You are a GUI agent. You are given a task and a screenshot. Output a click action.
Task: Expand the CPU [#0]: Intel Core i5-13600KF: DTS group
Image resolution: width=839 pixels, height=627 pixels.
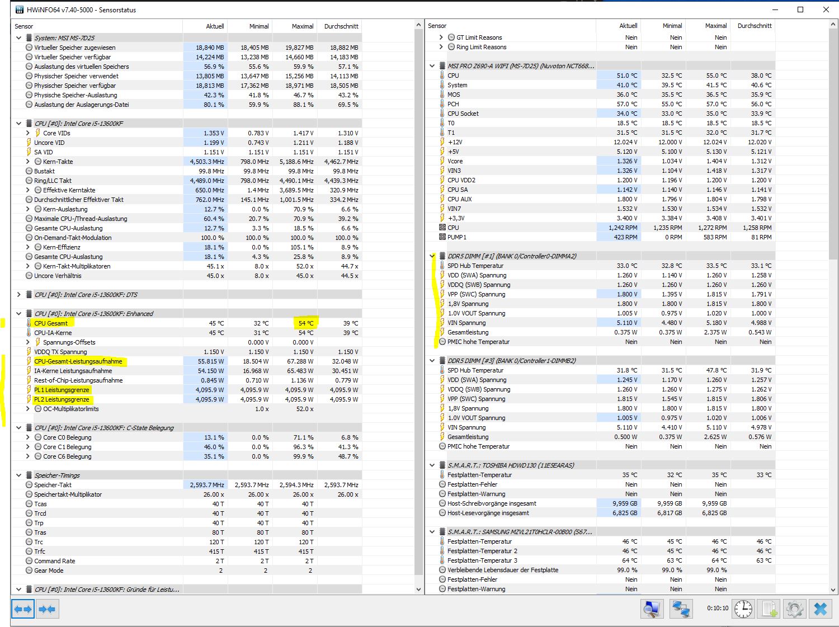(18, 295)
